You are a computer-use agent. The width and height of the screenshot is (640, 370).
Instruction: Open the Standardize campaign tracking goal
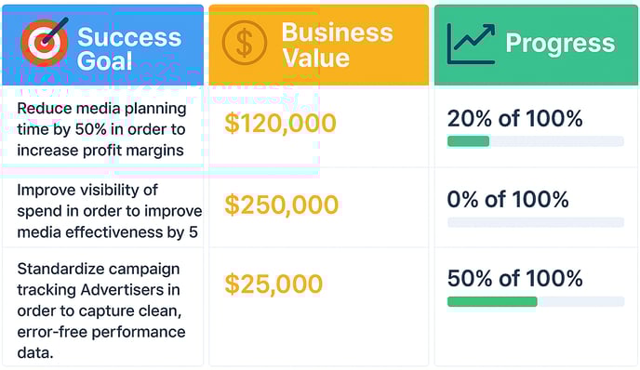click(x=101, y=311)
